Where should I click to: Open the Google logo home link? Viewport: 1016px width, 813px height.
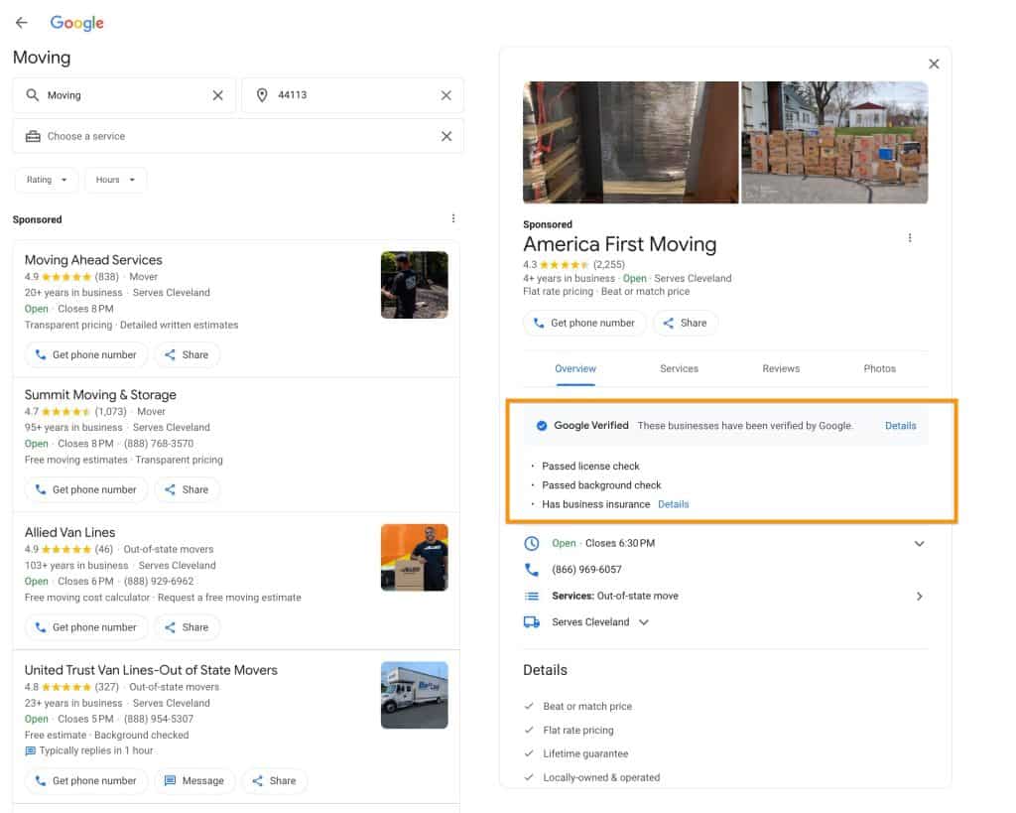click(76, 24)
